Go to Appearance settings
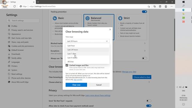 16,34
